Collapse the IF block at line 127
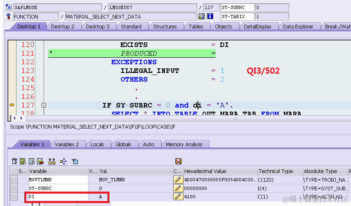 pos(44,105)
